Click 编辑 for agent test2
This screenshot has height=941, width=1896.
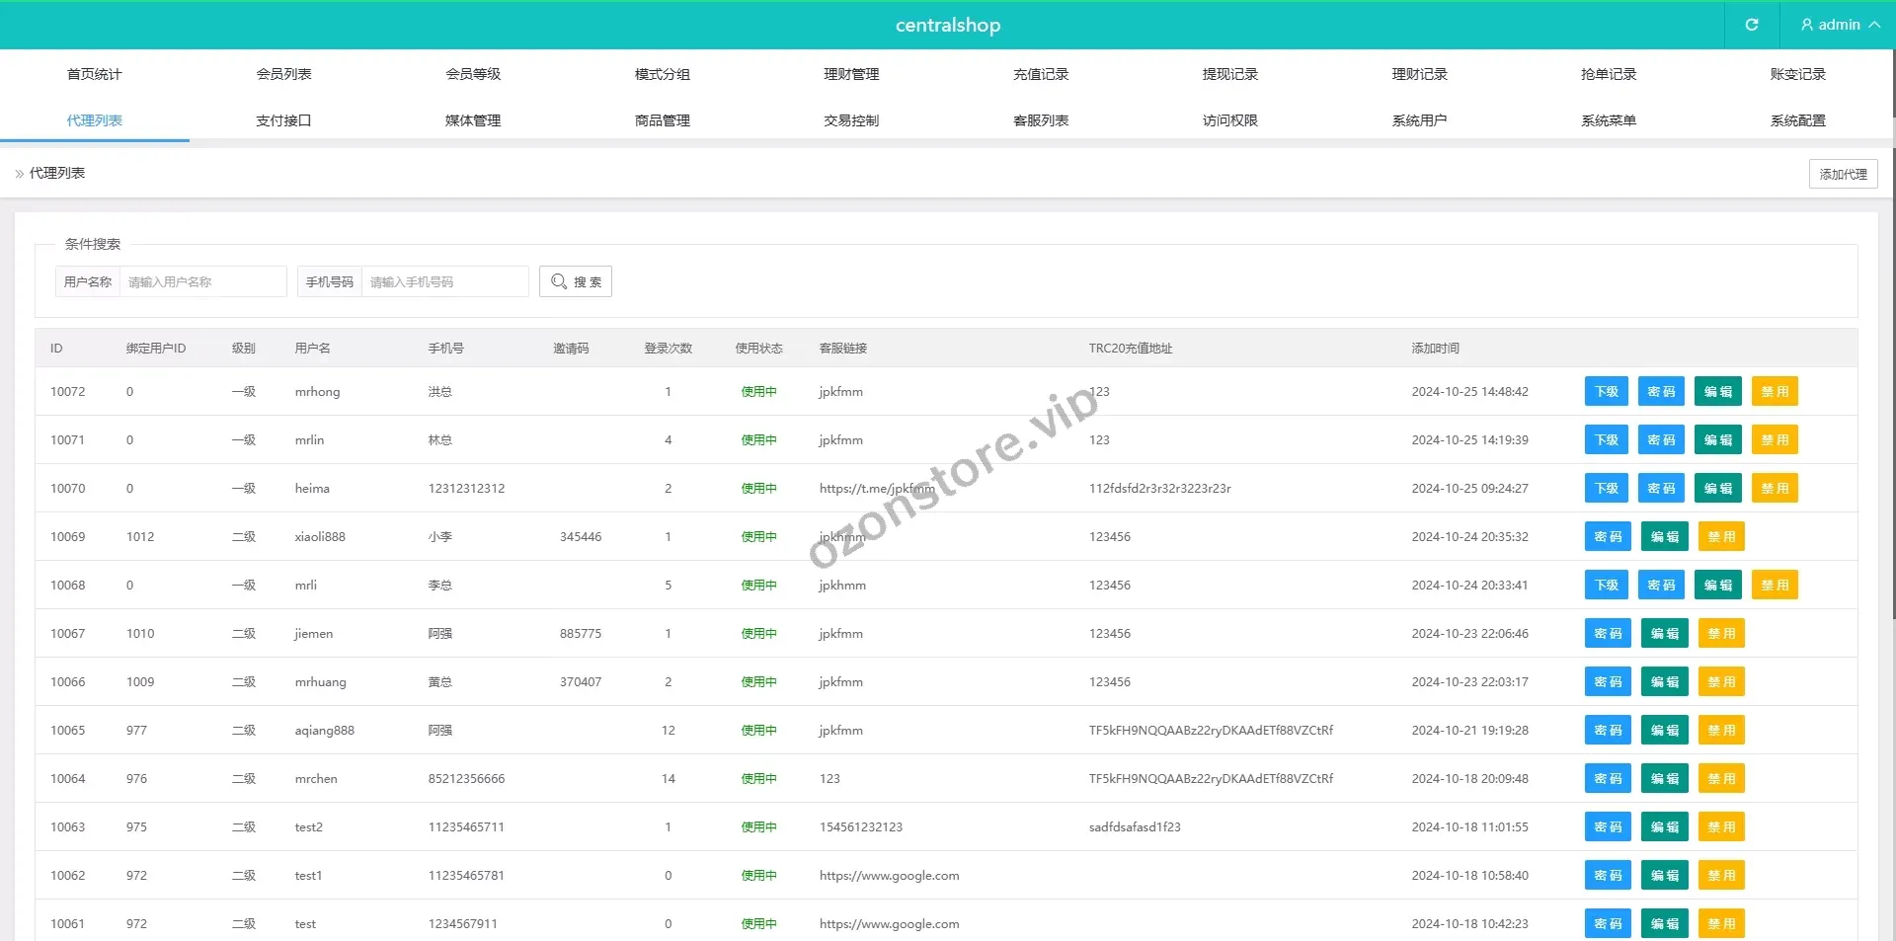(1664, 827)
